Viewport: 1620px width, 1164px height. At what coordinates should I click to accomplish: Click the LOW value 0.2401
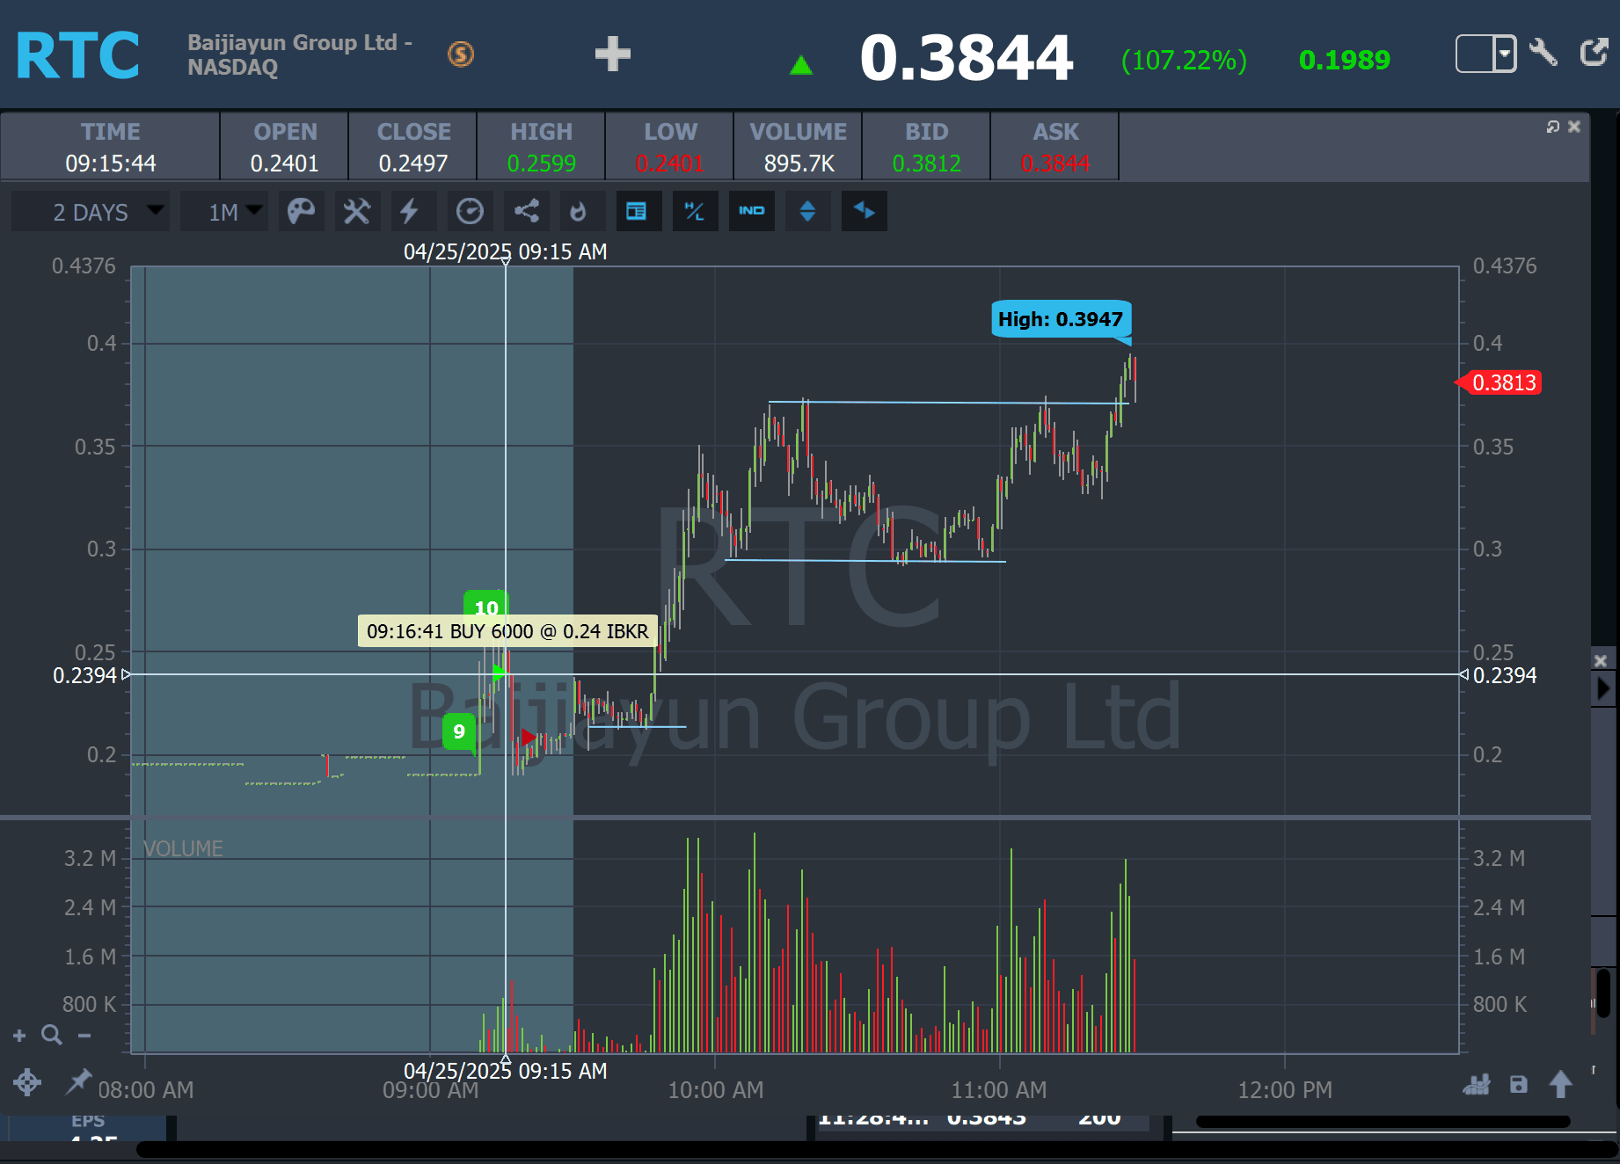[x=670, y=164]
